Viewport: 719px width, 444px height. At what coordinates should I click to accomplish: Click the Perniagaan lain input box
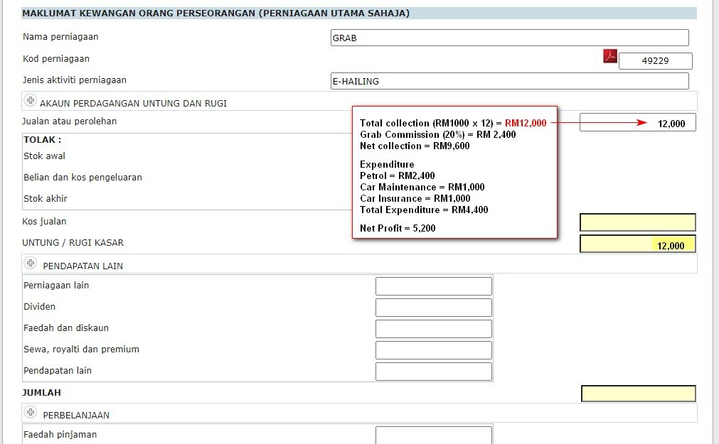tap(433, 286)
